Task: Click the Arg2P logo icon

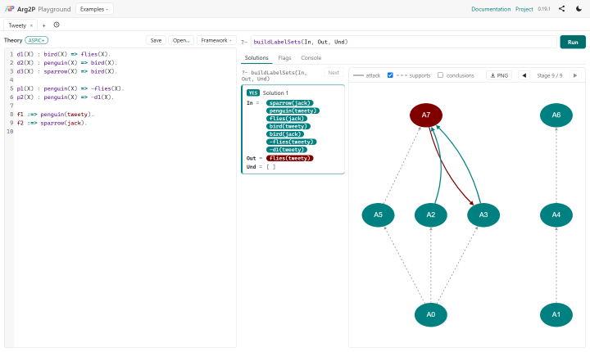Action: 9,9
